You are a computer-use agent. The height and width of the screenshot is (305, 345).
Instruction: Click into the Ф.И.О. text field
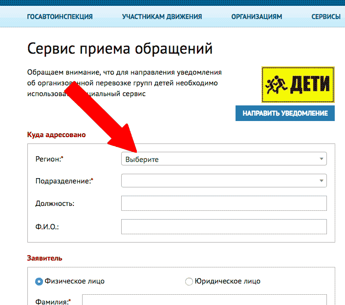[x=224, y=226]
